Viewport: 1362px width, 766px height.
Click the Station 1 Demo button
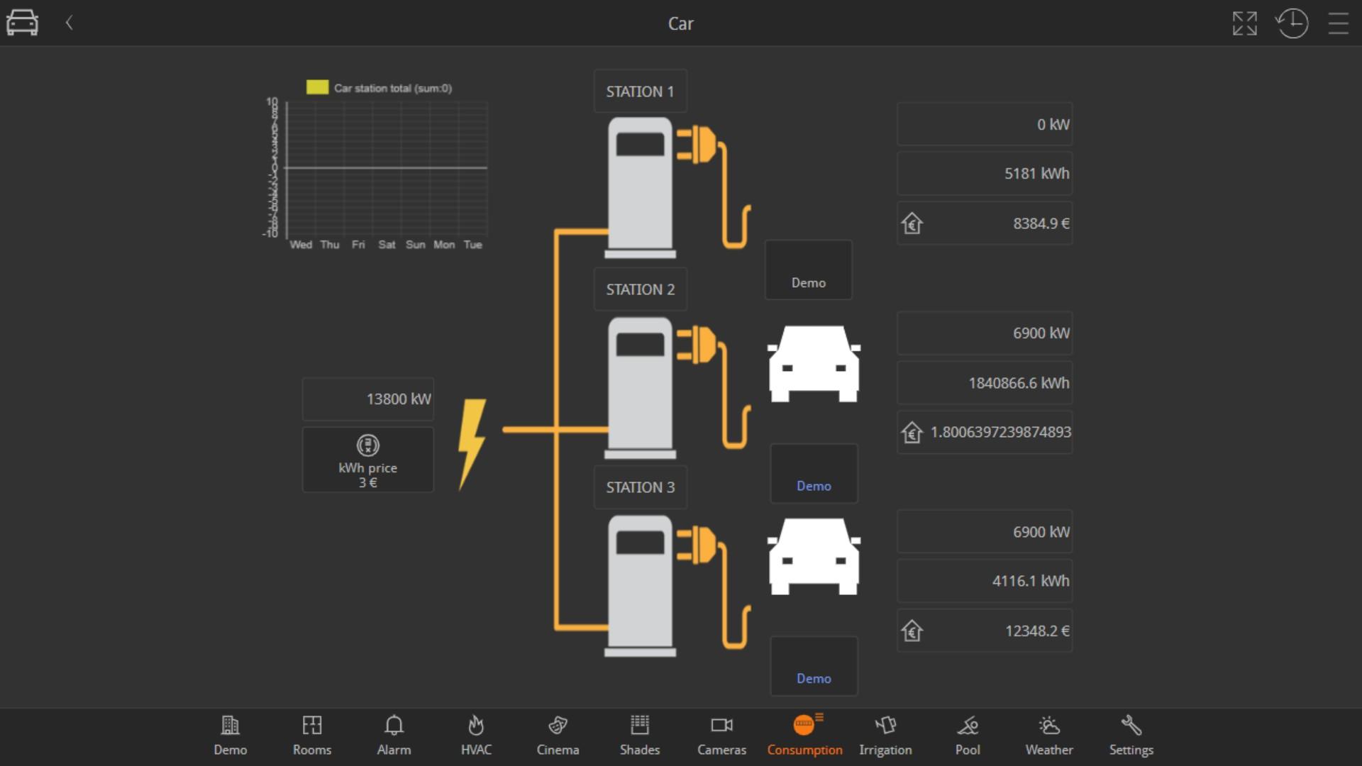tap(808, 270)
